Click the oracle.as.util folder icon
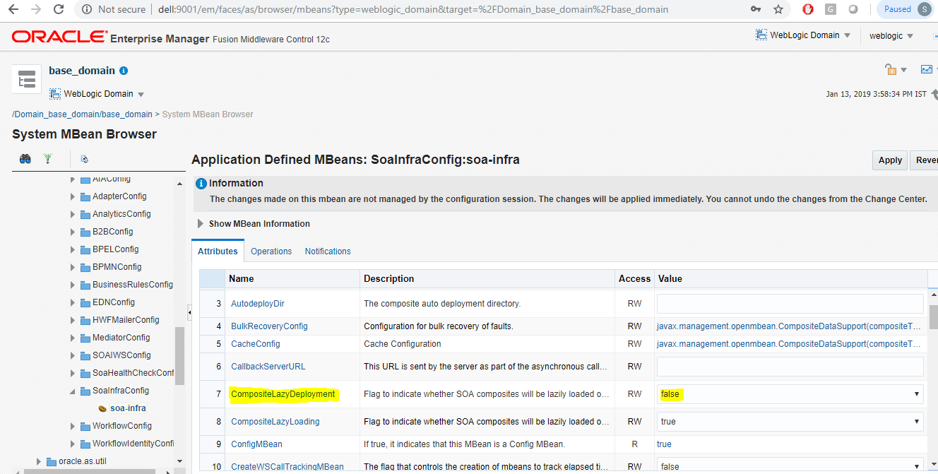Viewport: 938px width, 474px height. pyautogui.click(x=51, y=461)
